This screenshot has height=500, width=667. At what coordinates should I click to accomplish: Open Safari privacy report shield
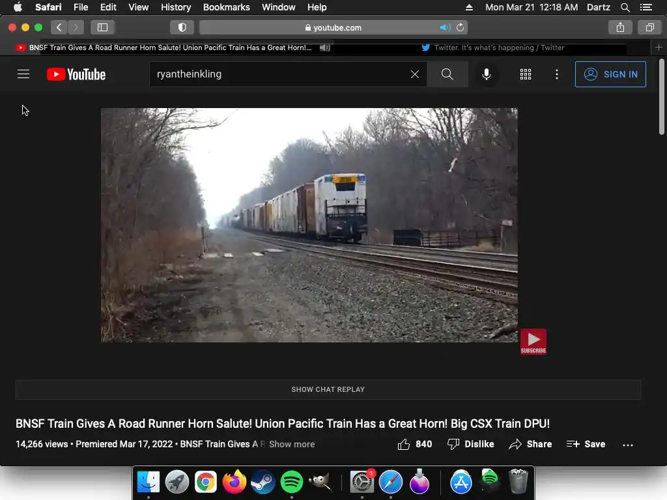[182, 27]
